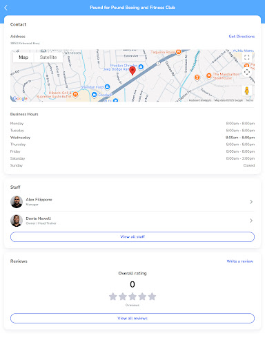Select Hibachi Grill restaurant marker
Image resolution: width=265 pixels, height=354 pixels.
(x=75, y=94)
